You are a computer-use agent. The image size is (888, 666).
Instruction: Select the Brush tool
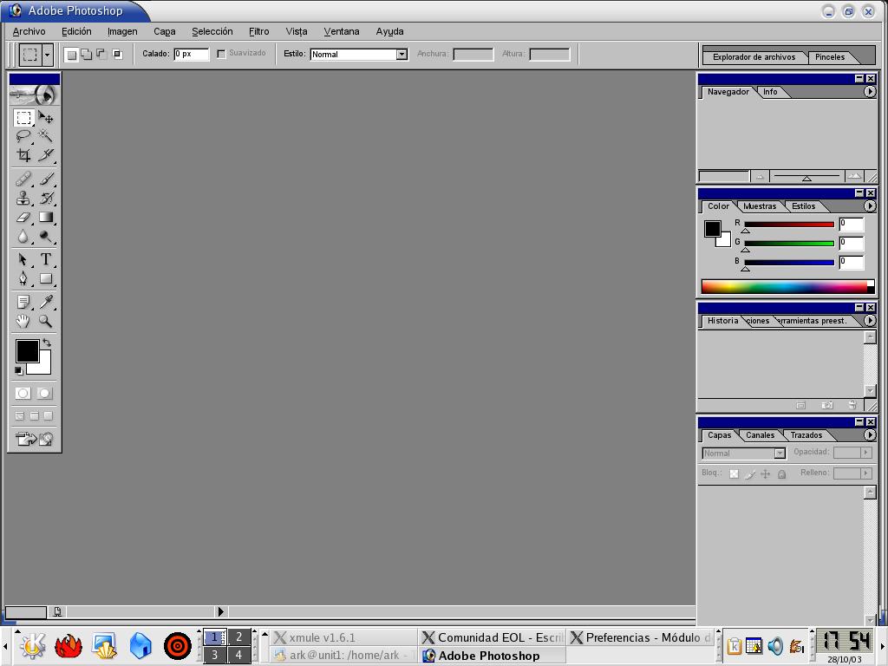46,180
